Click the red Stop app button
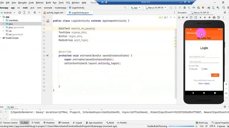 click(x=203, y=7)
